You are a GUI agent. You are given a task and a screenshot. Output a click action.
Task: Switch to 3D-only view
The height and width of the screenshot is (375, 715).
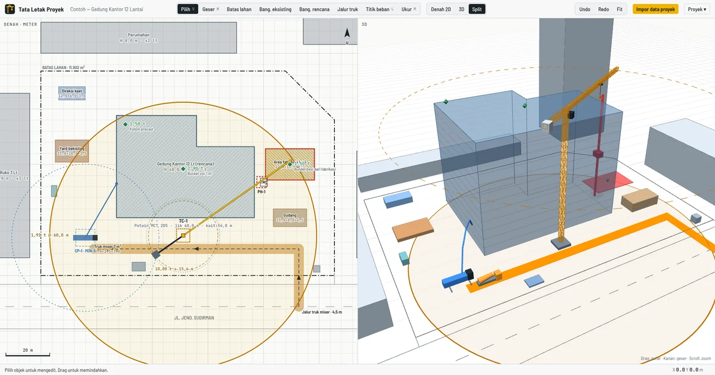tap(461, 10)
